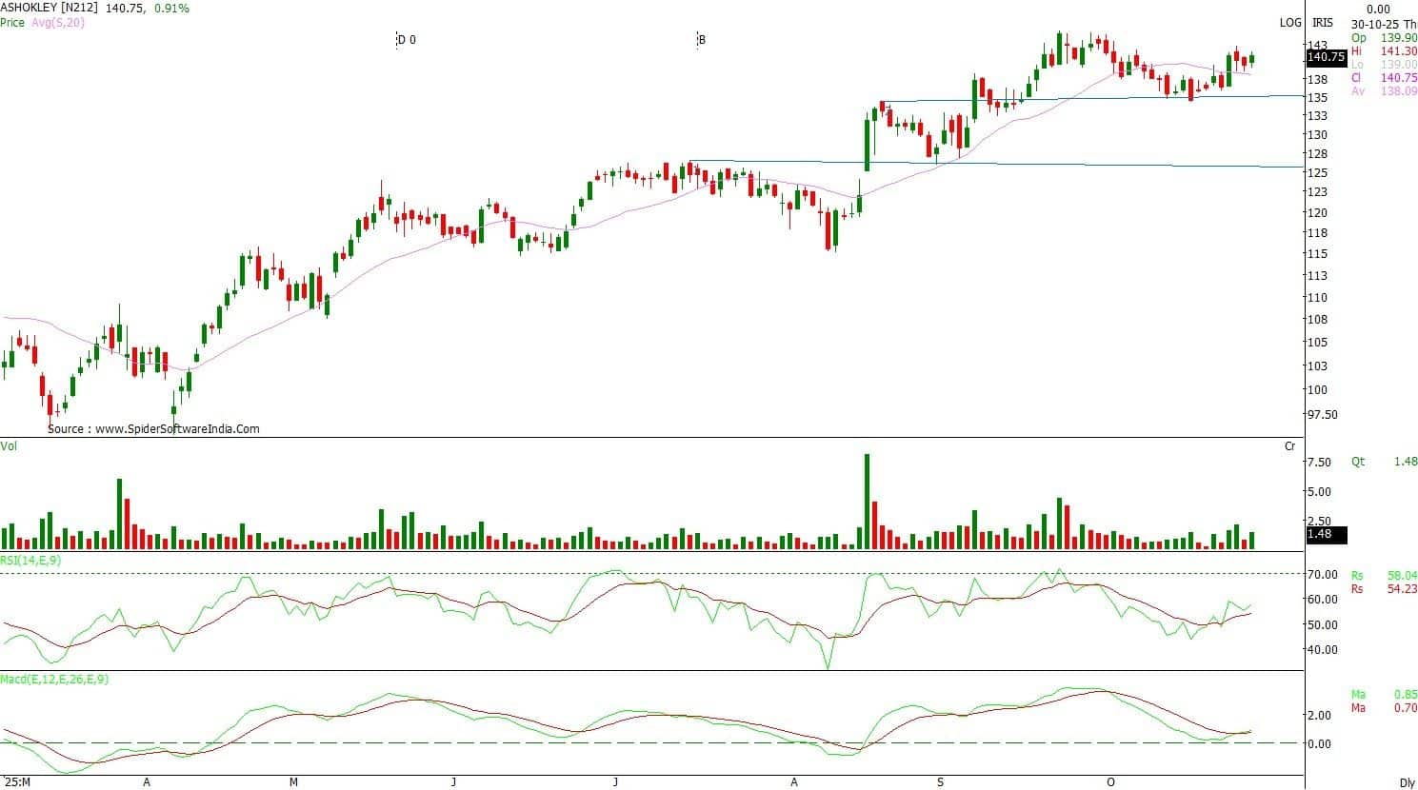Select the Avg(S,20) moving average label
Screen dimensions: 1418x790
pos(57,22)
